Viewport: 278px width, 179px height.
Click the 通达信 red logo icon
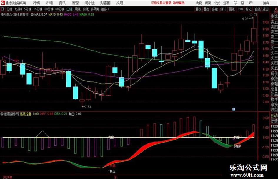(x=3, y=3)
